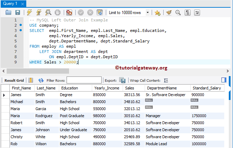The image size is (233, 148).
Task: Toggle Wrap Cell Content icon
Action: [x=166, y=80]
